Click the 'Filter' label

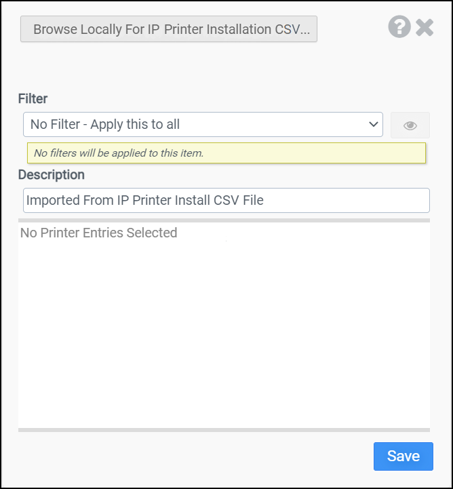click(33, 99)
